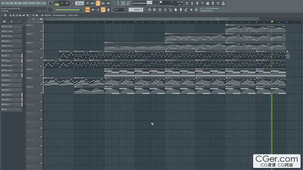Viewport: 303px width, 170px height.
Task: Stop playback with the stop button
Action: (67, 3)
